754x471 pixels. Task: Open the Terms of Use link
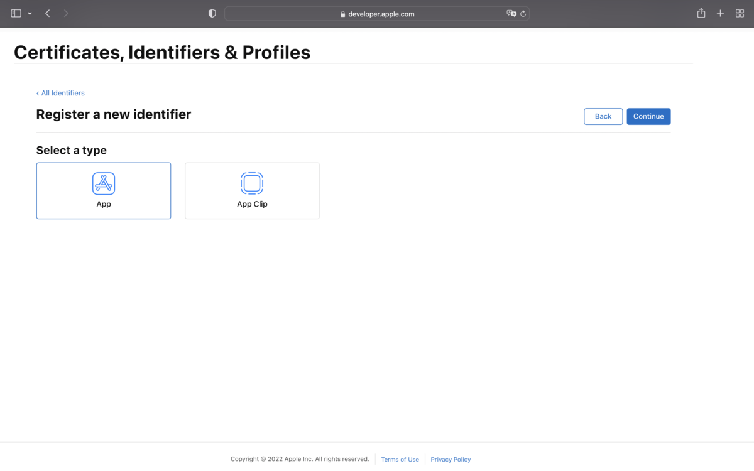click(x=400, y=459)
